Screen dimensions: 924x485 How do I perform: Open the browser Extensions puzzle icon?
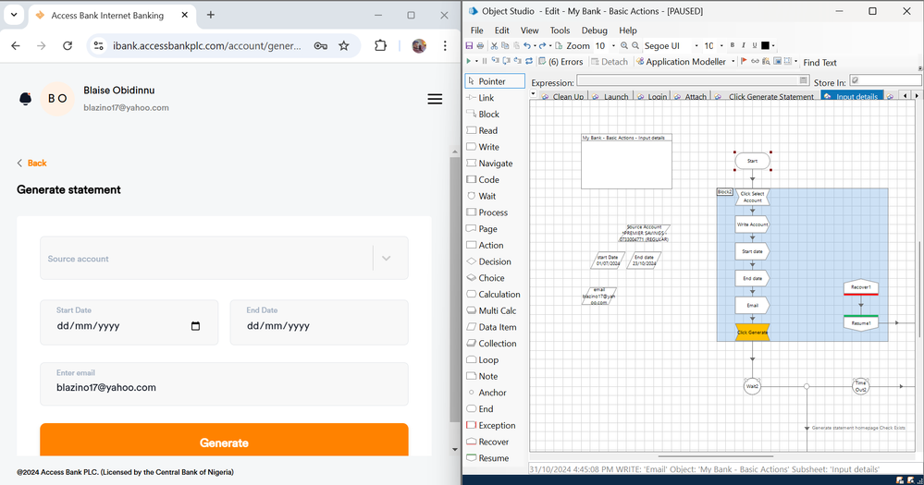pos(380,46)
